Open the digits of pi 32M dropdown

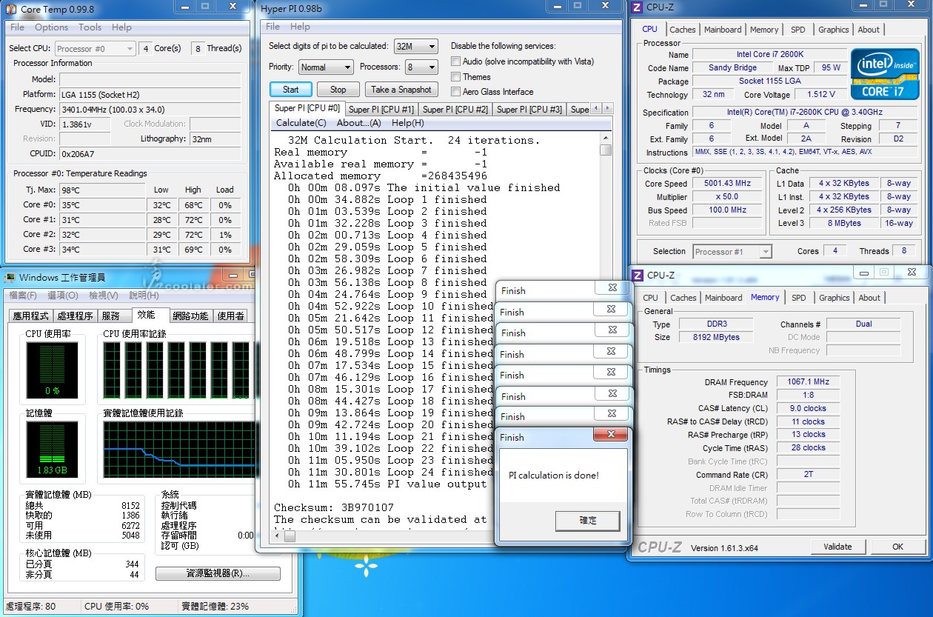pyautogui.click(x=415, y=46)
